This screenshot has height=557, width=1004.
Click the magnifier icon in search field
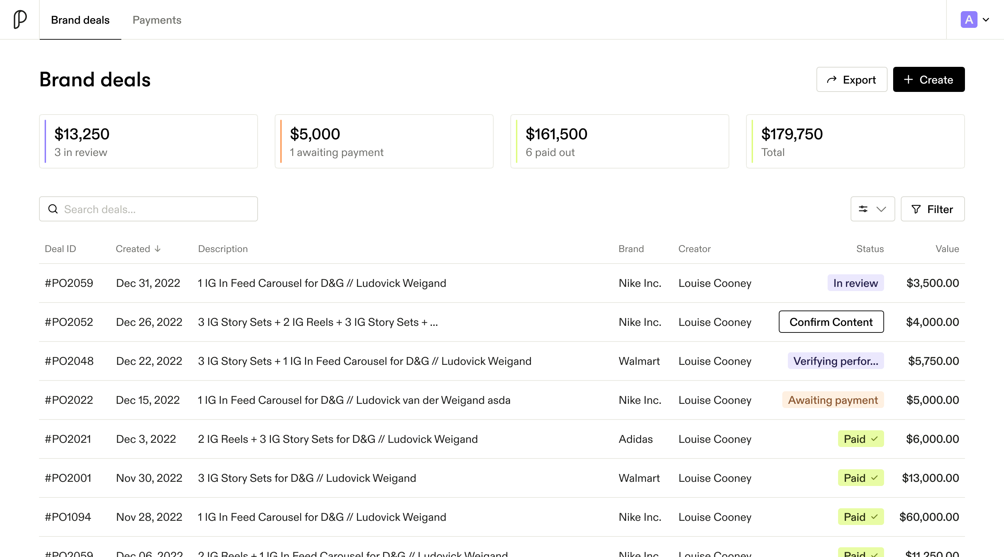click(53, 209)
